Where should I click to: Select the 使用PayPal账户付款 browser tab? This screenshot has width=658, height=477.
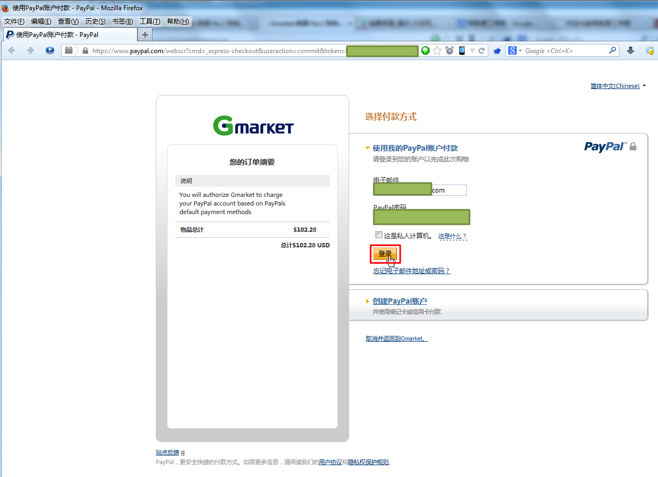click(70, 35)
